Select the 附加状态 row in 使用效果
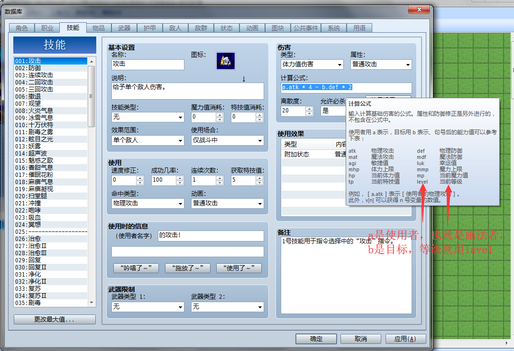 point(314,154)
